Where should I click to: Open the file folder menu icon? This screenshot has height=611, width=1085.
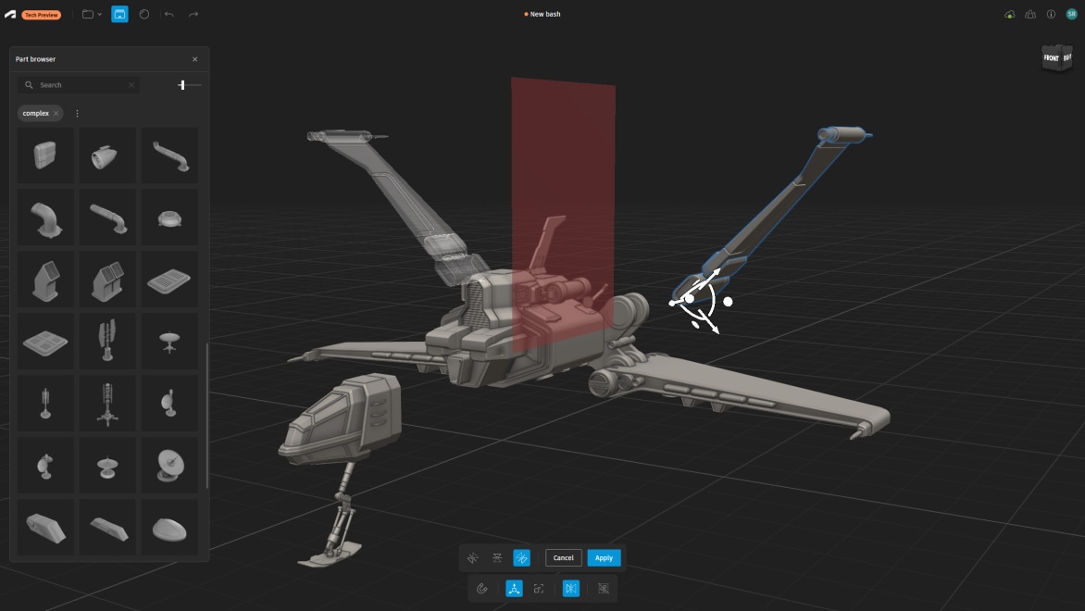coord(88,15)
